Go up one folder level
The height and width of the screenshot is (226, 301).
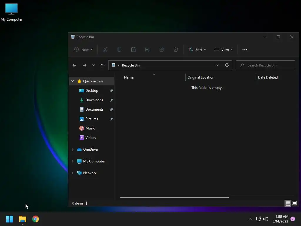click(102, 65)
